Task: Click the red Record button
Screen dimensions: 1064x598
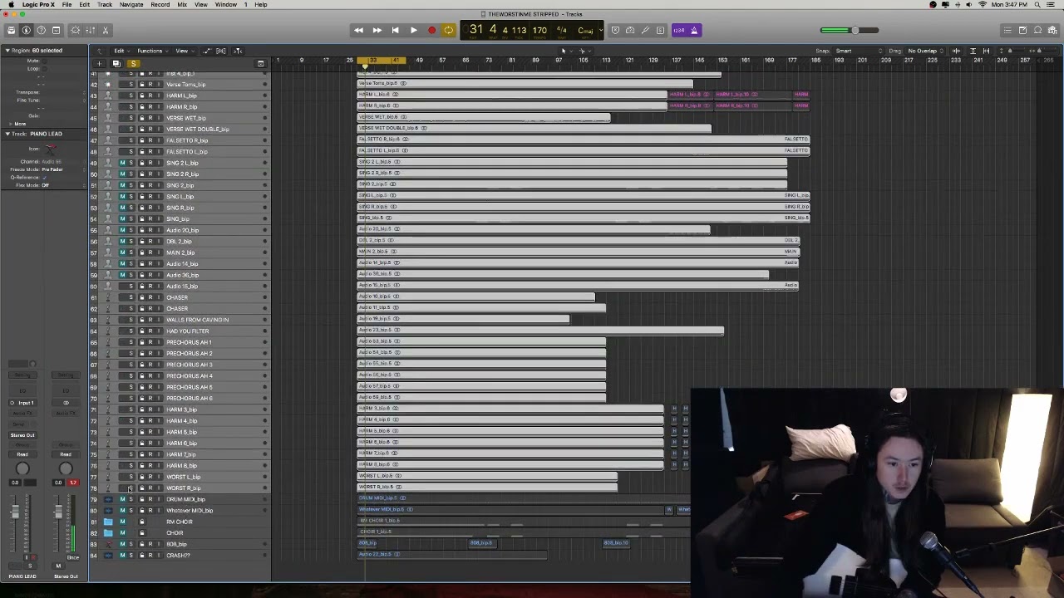Action: (x=431, y=30)
